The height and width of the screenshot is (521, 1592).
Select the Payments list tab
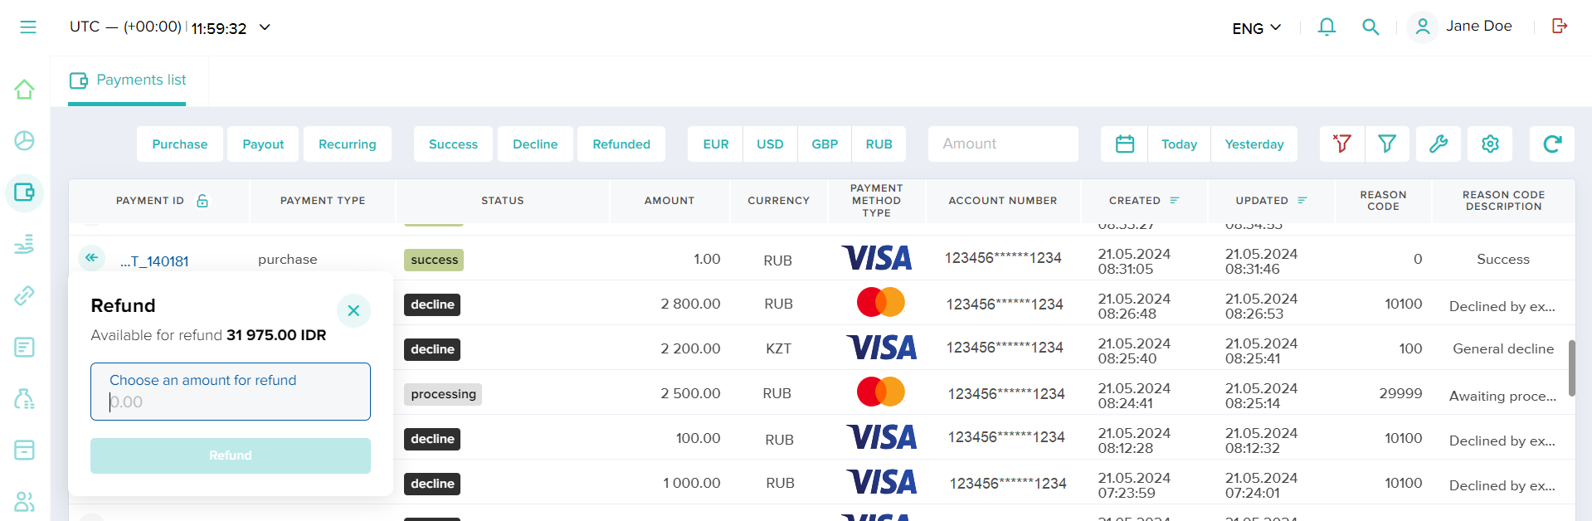128,80
